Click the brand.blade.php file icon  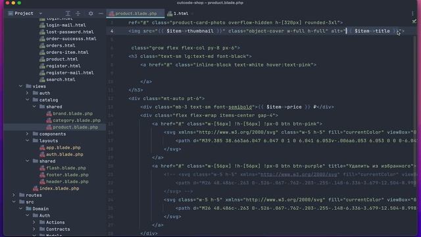(x=49, y=113)
